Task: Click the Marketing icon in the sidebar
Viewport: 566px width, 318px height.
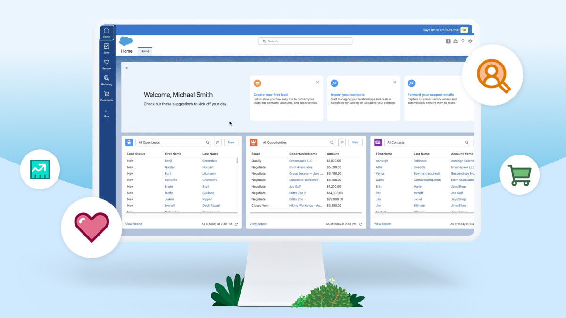Action: coord(107,78)
